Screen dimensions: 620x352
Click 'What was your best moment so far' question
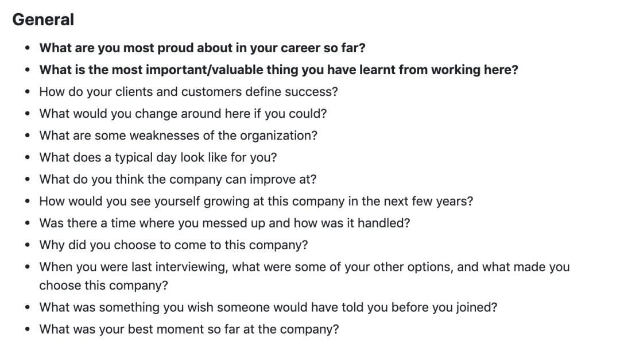[189, 329]
